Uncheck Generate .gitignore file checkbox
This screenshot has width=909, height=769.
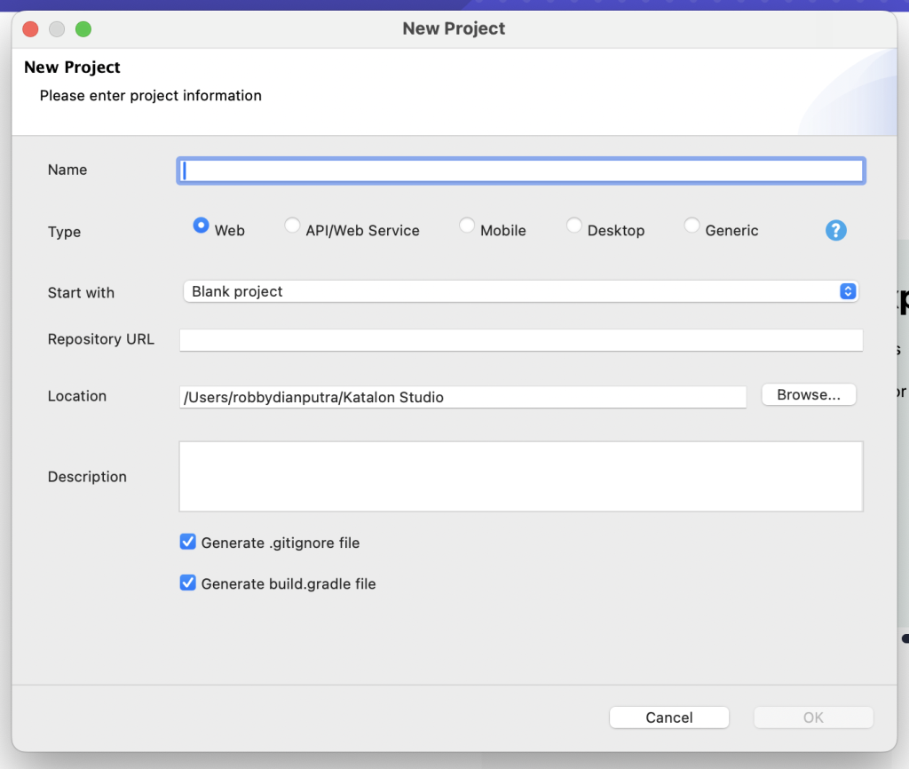pyautogui.click(x=187, y=542)
